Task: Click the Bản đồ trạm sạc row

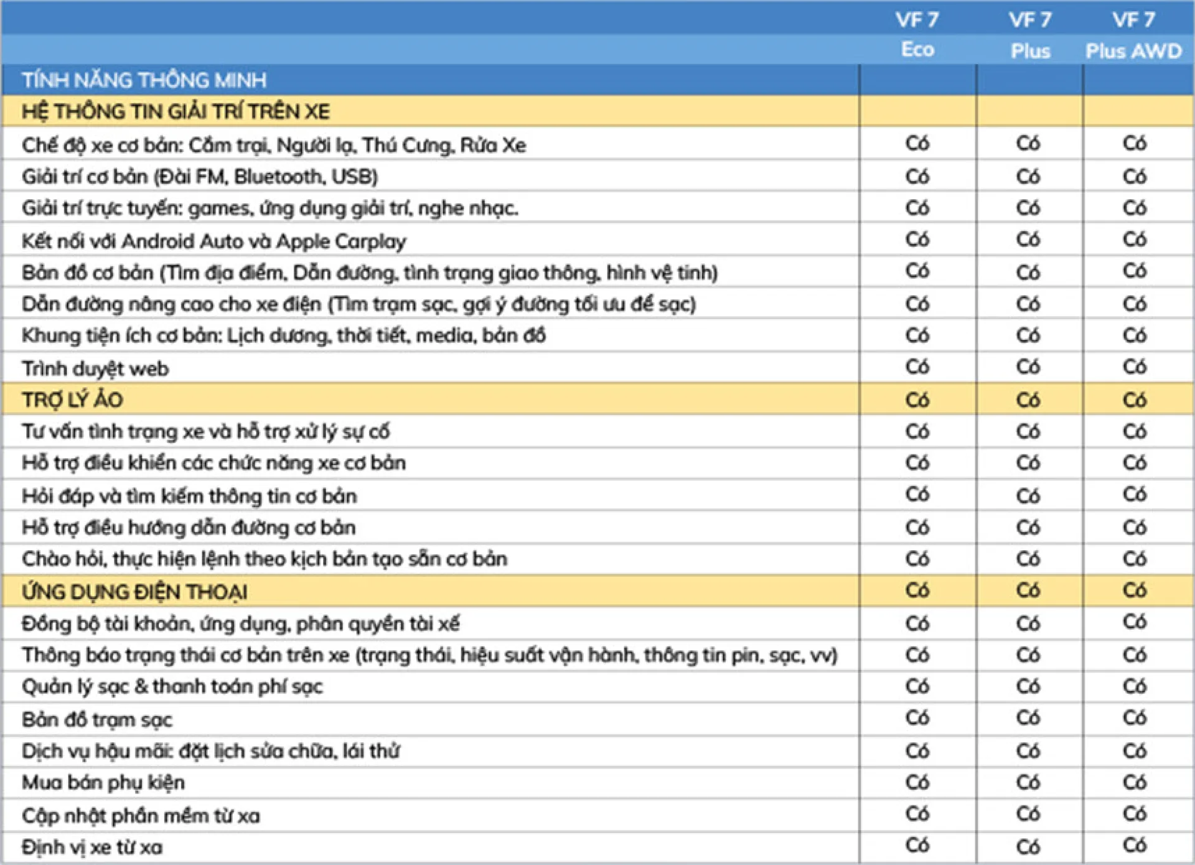Action: [x=97, y=719]
